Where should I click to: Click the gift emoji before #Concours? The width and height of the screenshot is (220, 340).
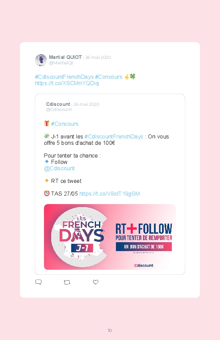[x=47, y=123]
